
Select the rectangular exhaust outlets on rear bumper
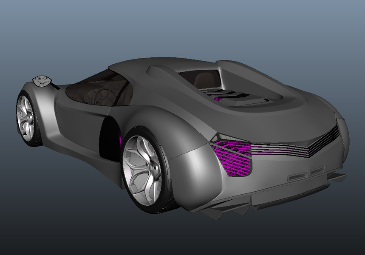306,174
